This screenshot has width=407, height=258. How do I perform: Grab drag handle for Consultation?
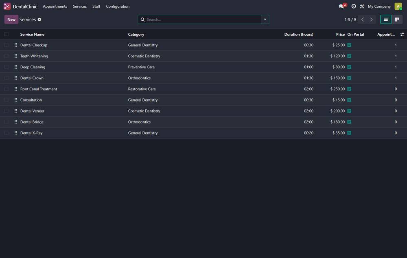pyautogui.click(x=16, y=100)
